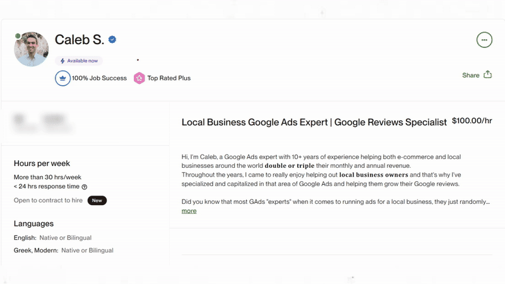Click the New badge pill

tap(97, 200)
